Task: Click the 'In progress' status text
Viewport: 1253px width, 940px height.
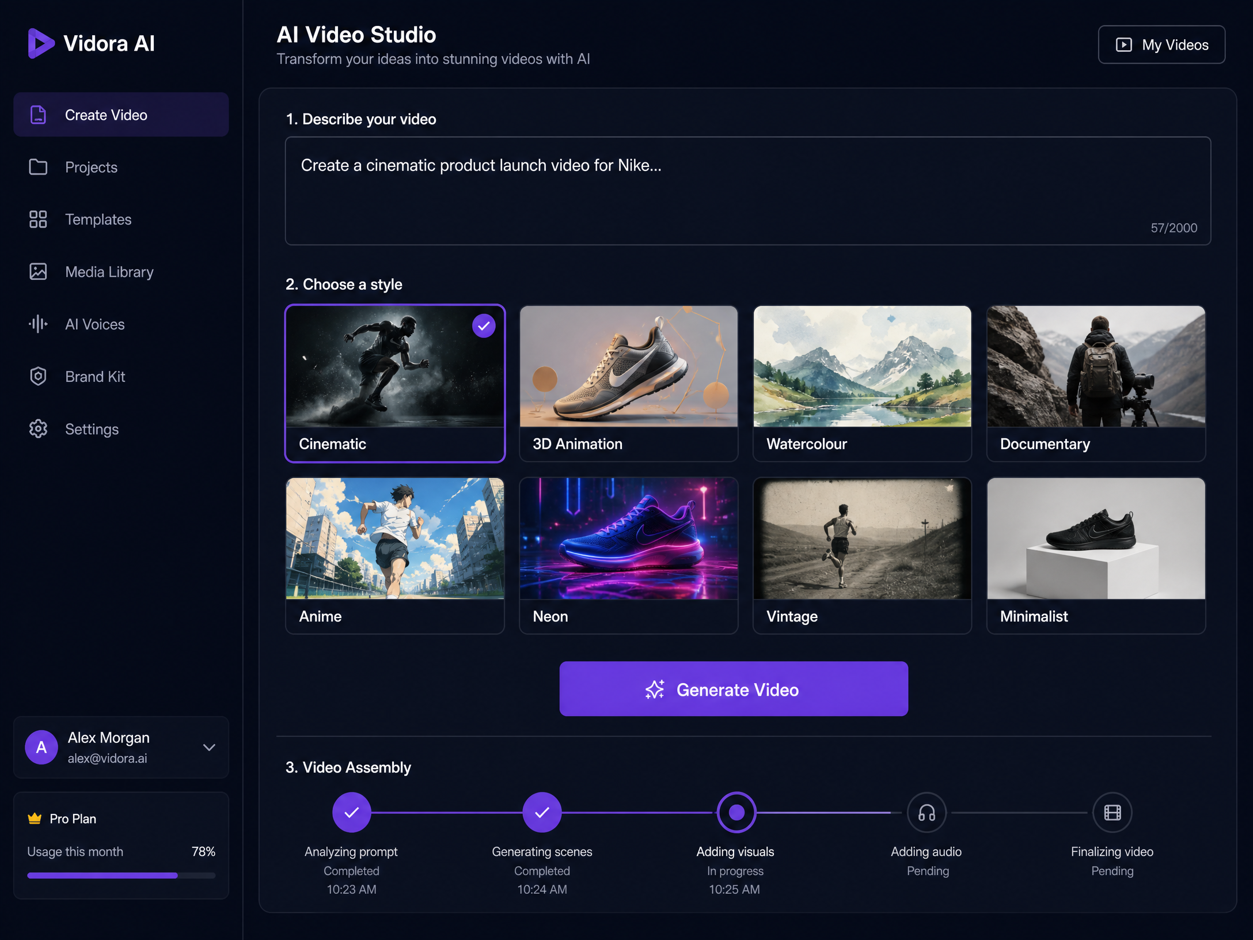Action: 735,871
